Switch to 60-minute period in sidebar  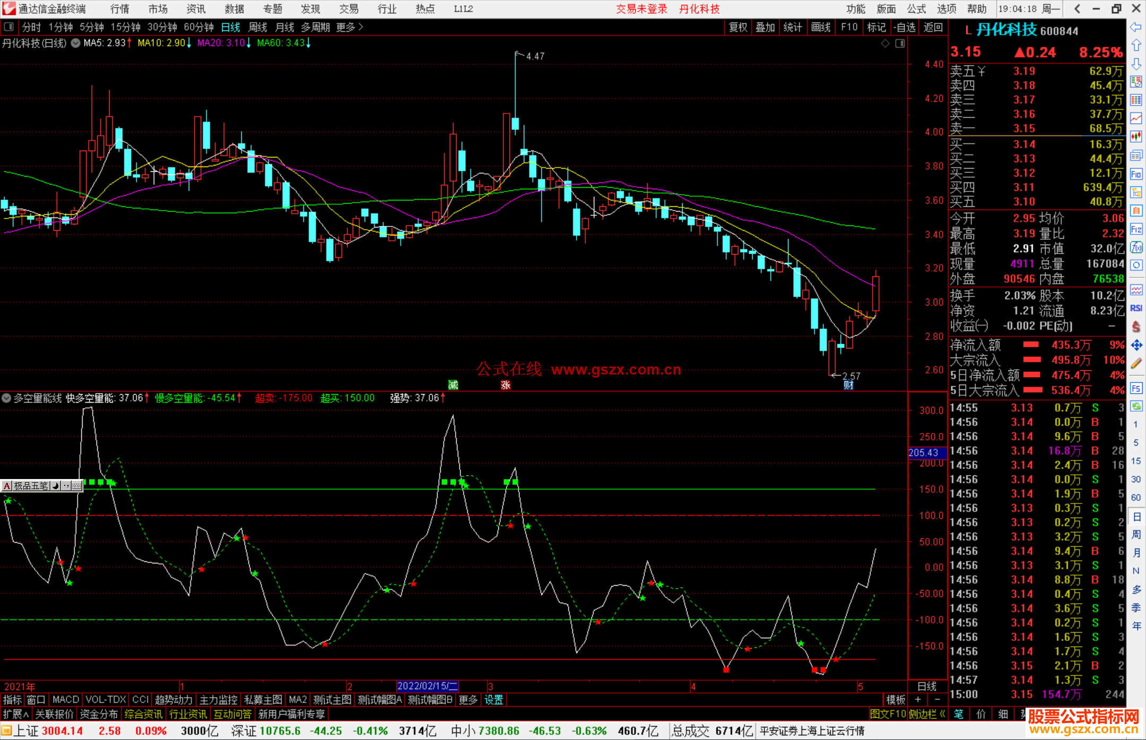click(x=1136, y=497)
